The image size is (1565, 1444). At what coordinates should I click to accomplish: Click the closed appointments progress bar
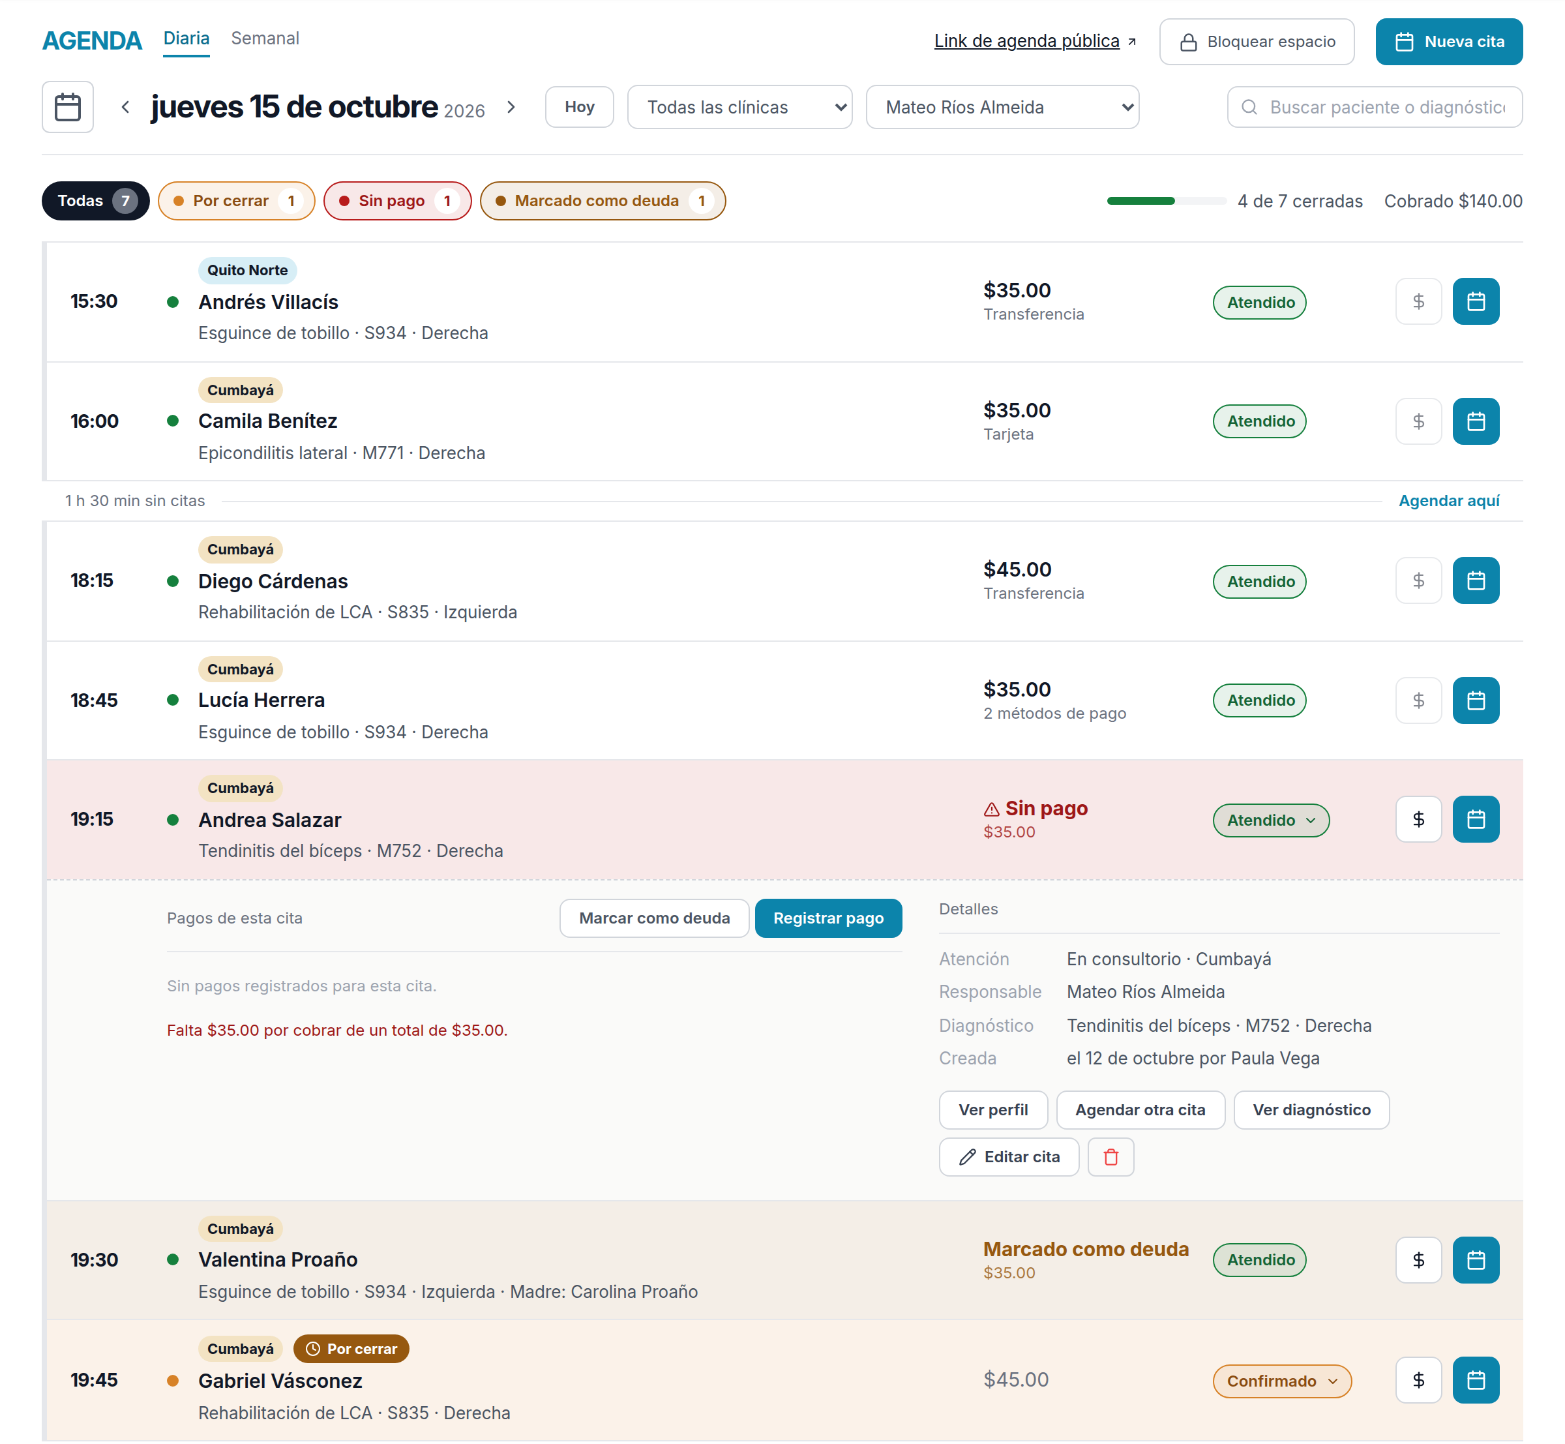click(x=1167, y=201)
